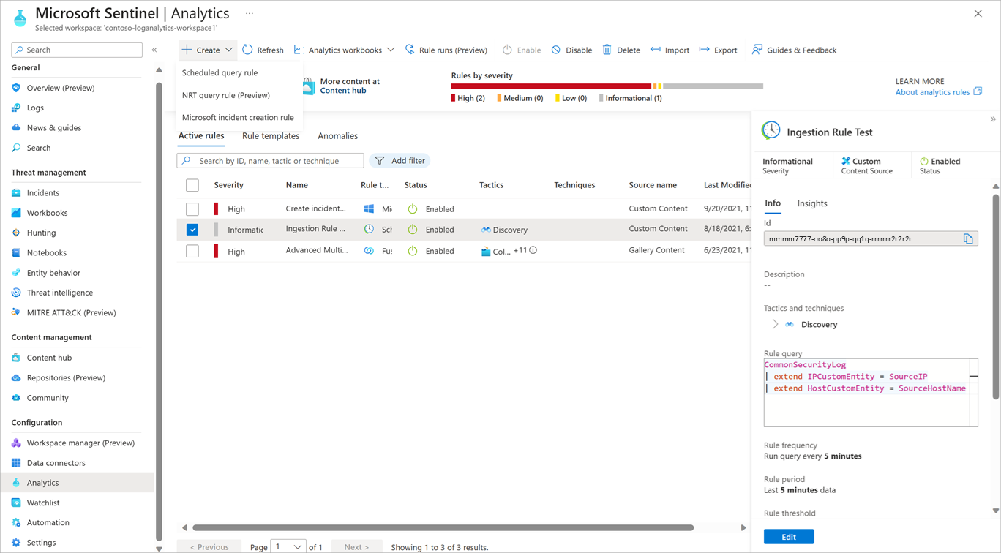Viewport: 1001px width, 553px height.
Task: Disable the selected rule
Action: pyautogui.click(x=571, y=50)
